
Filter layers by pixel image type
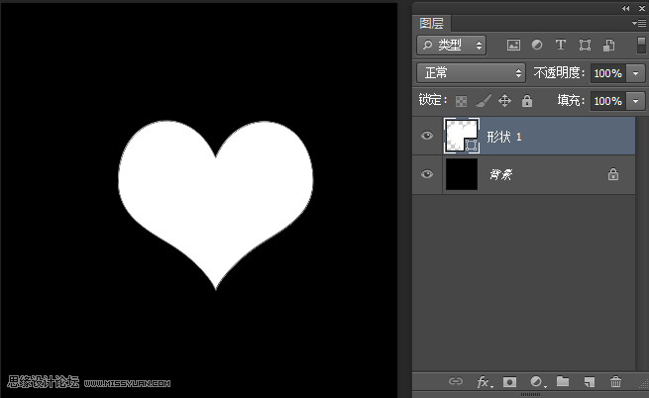coord(513,45)
